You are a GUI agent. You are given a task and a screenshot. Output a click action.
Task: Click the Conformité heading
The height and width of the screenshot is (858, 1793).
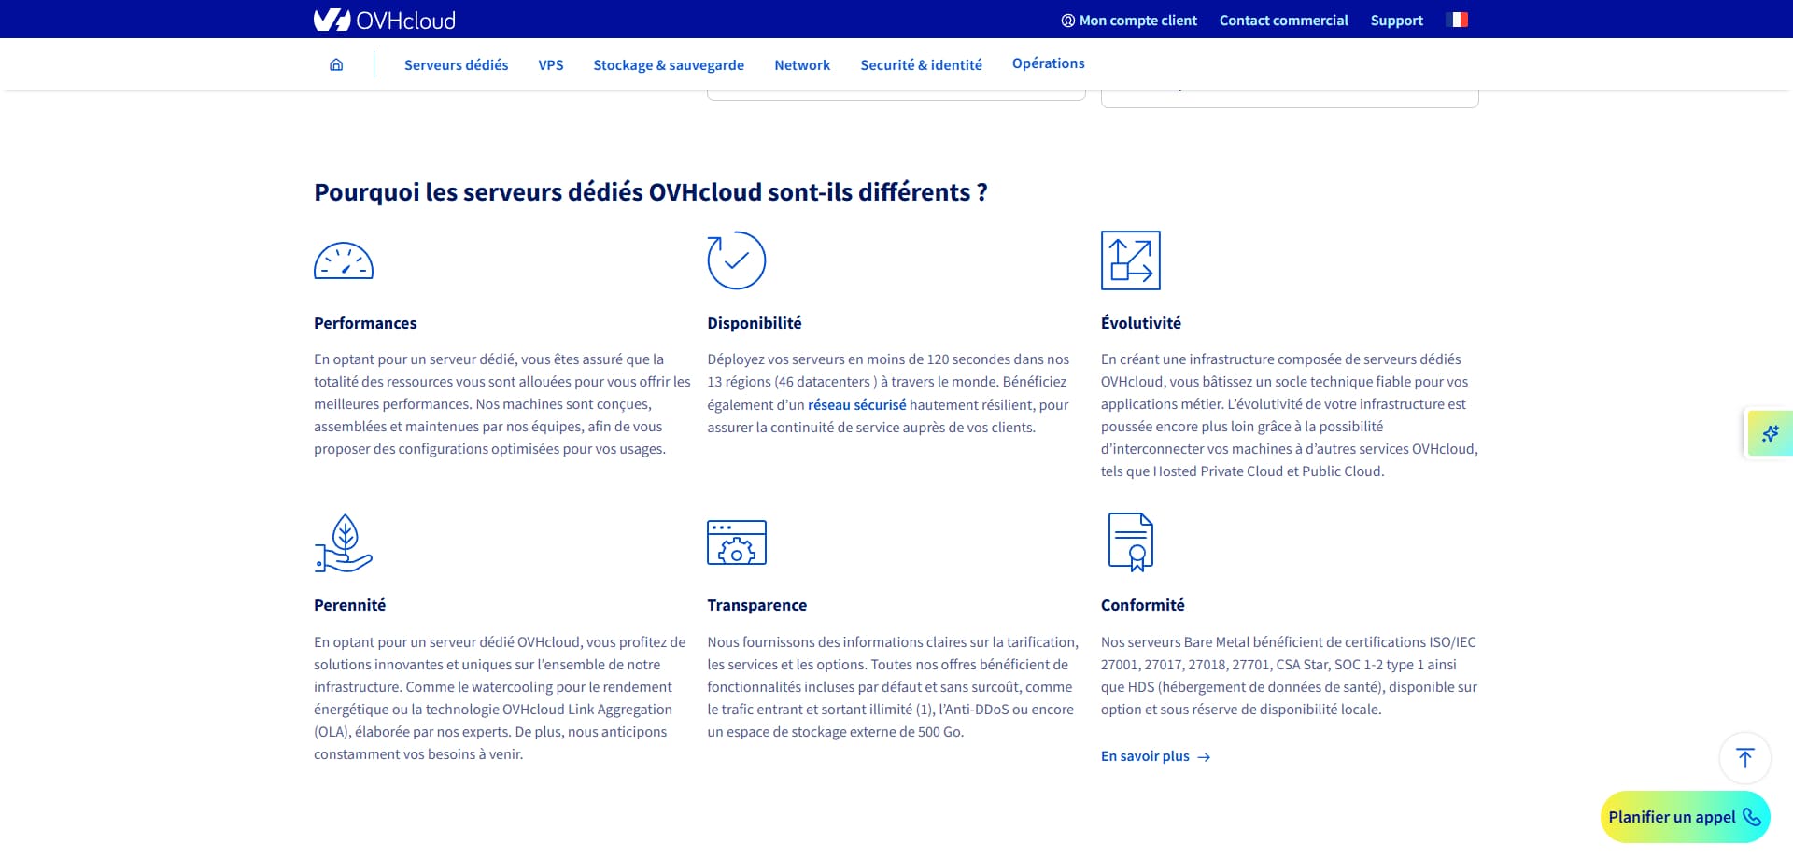coord(1143,605)
